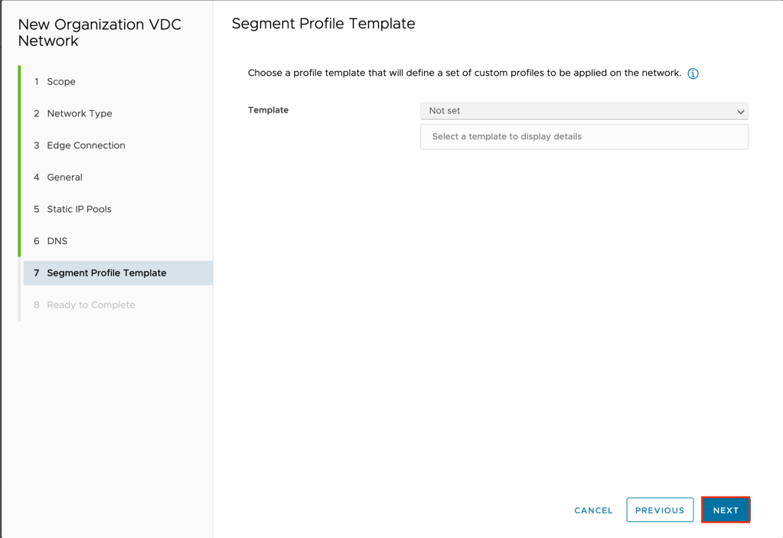
Task: Click the Previous button
Action: [x=660, y=510]
